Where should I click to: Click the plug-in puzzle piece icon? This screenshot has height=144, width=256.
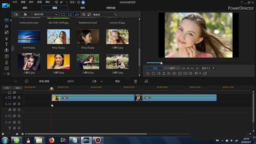pyautogui.click(x=25, y=14)
